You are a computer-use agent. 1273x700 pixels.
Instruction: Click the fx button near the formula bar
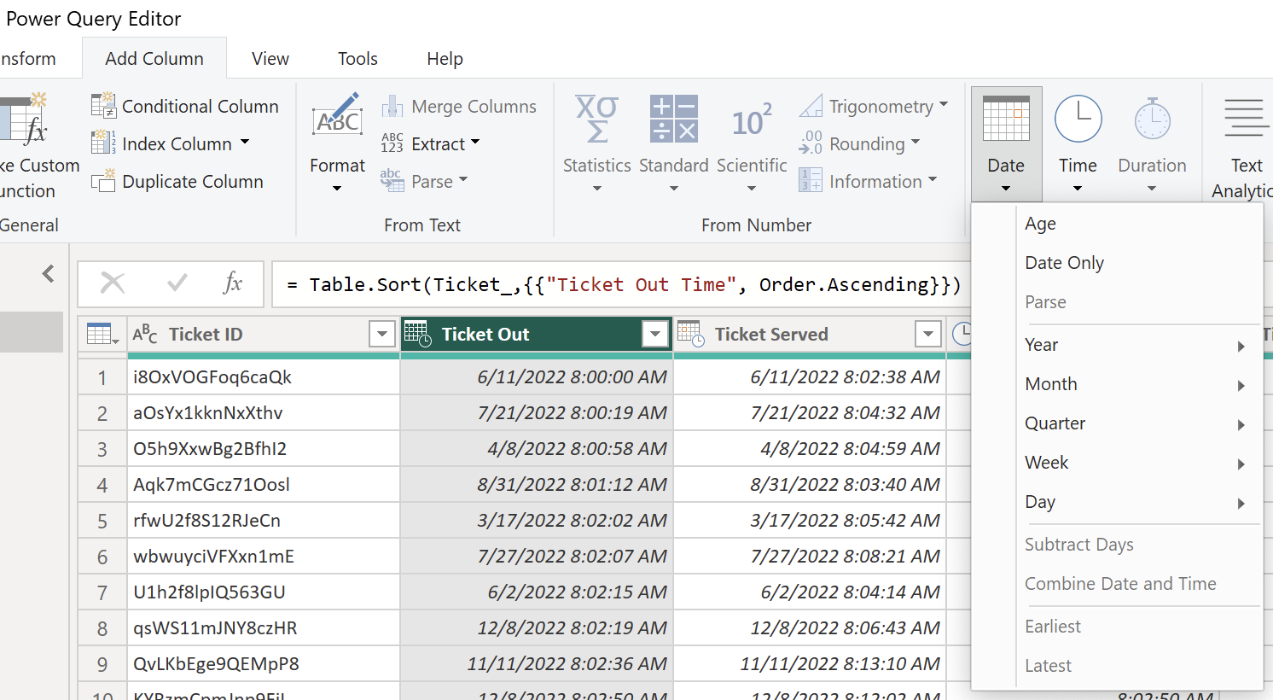click(233, 283)
